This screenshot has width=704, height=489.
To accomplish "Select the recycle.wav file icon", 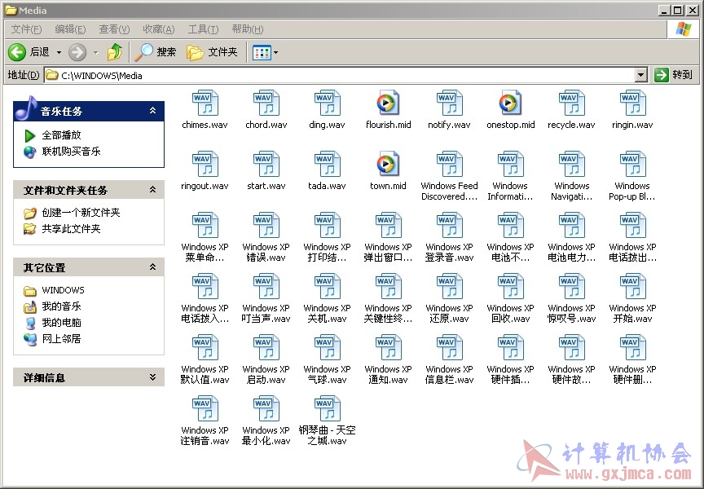I will tap(571, 104).
